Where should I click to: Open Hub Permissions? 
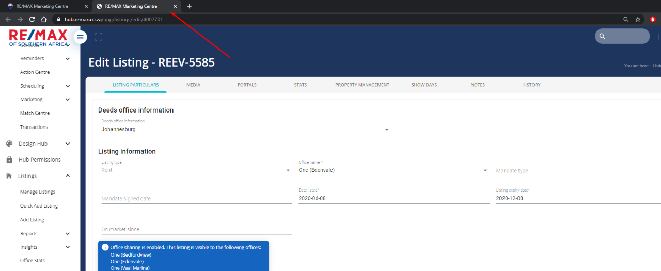click(x=39, y=160)
